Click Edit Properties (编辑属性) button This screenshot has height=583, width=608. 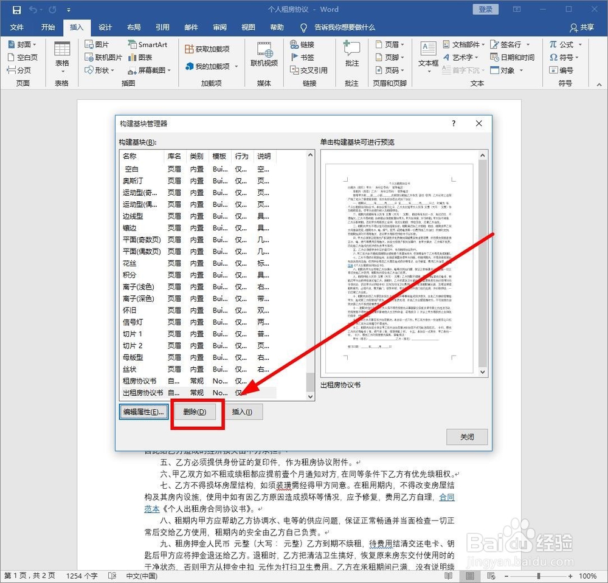[x=144, y=412]
